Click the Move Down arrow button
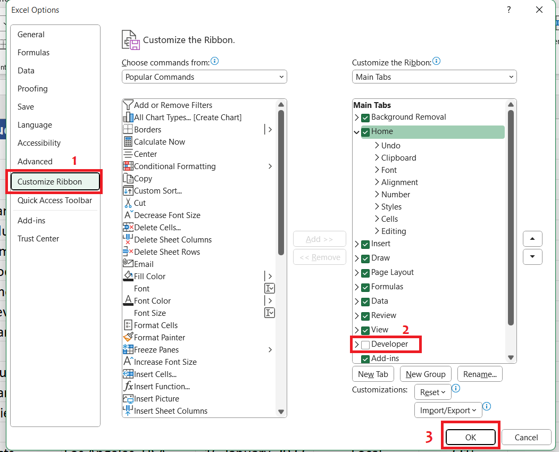Screen dimensions: 559x452 point(532,257)
